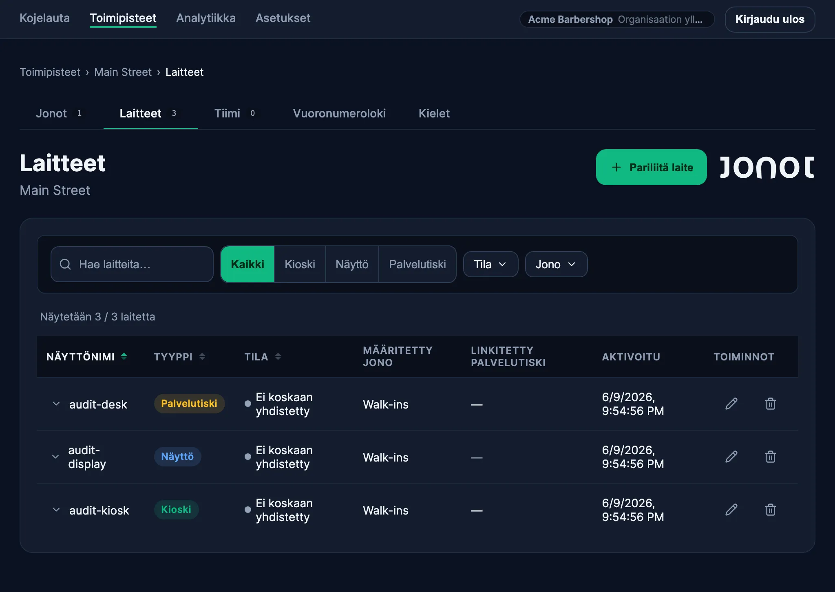Filter devices by Kioski type
835x592 pixels.
300,264
